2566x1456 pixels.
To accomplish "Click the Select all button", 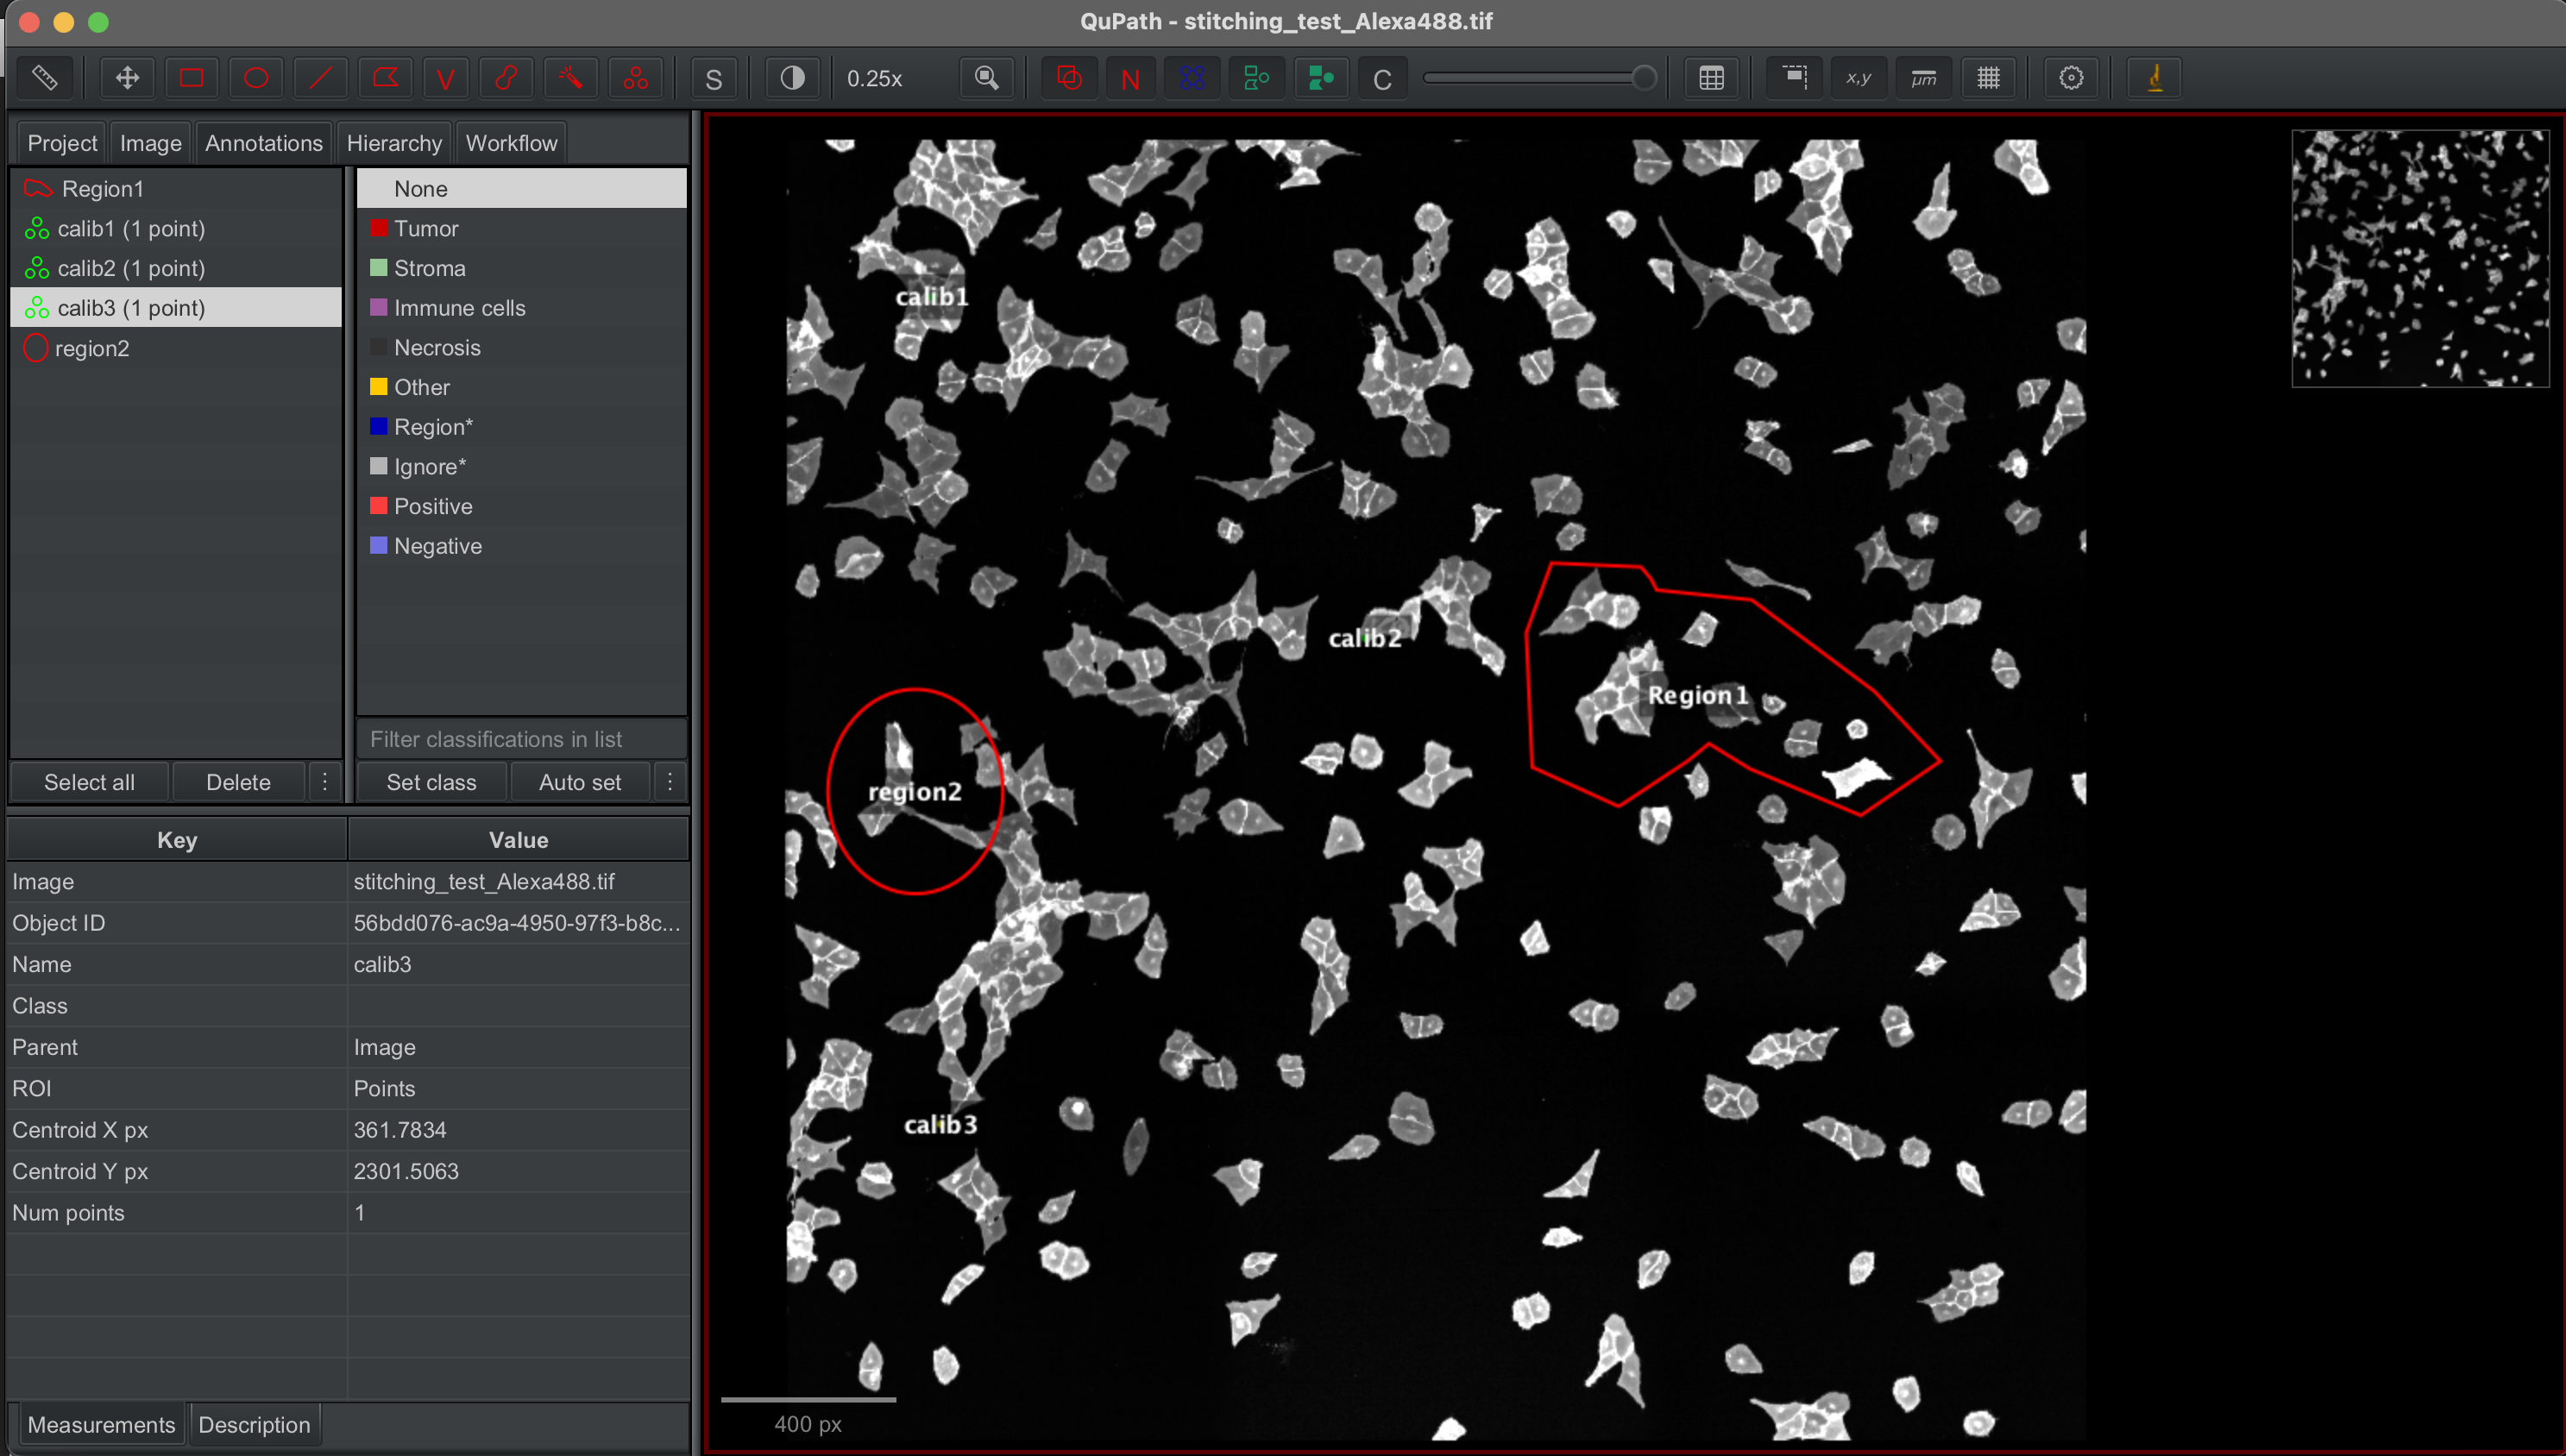I will [x=89, y=782].
